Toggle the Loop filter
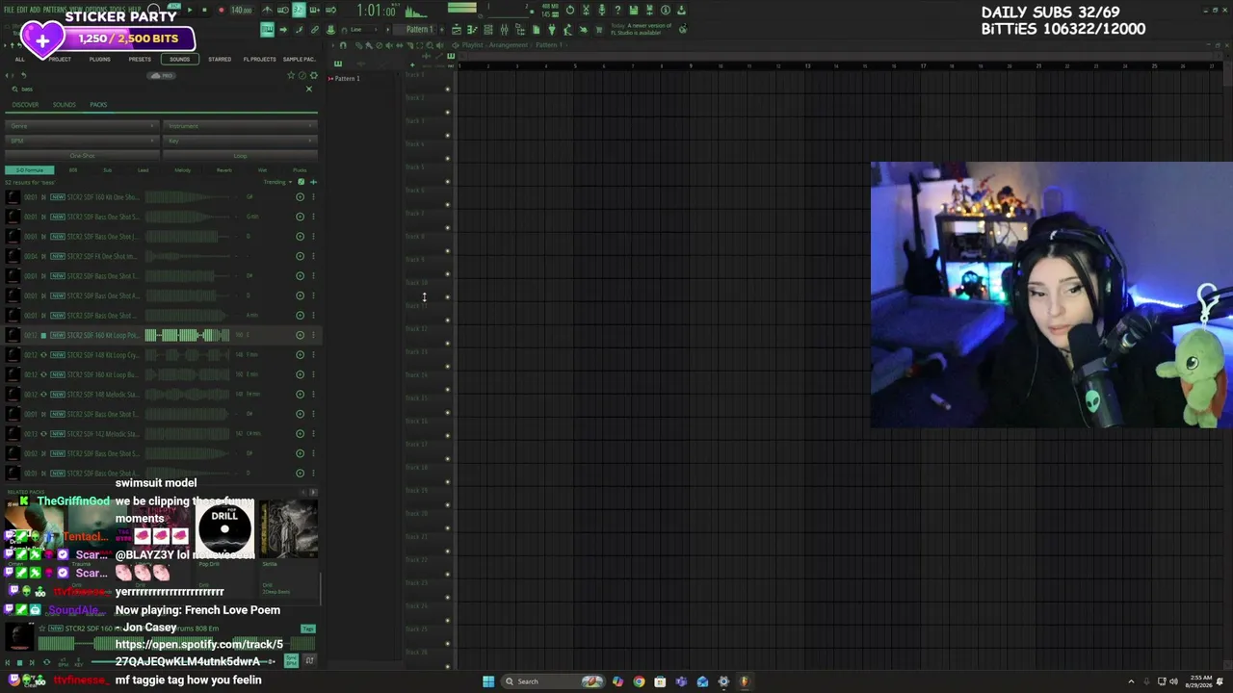Image resolution: width=1233 pixels, height=693 pixels. pos(240,156)
